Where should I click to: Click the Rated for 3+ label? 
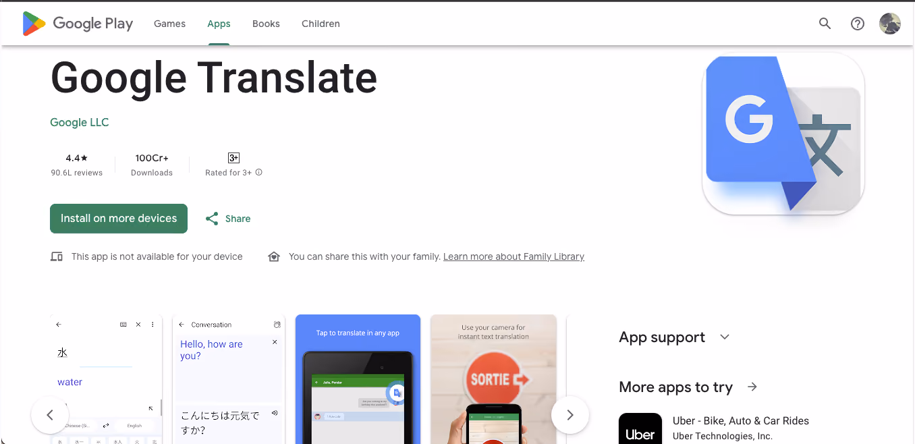pos(228,173)
